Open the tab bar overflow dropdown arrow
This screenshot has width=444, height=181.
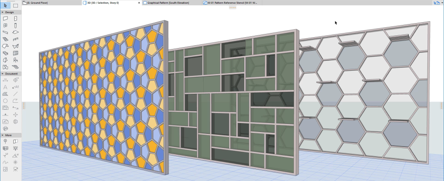pyautogui.click(x=442, y=3)
